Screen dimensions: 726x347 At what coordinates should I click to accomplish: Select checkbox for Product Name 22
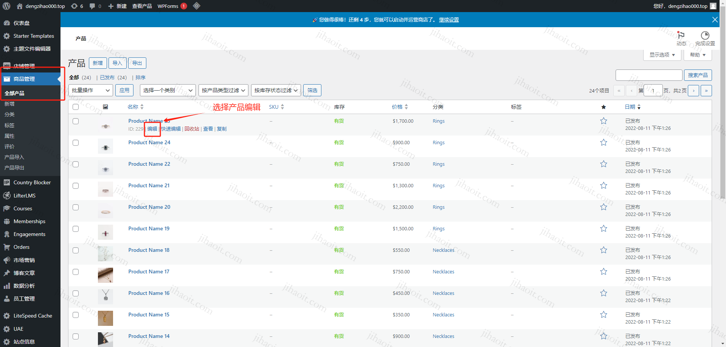click(76, 164)
